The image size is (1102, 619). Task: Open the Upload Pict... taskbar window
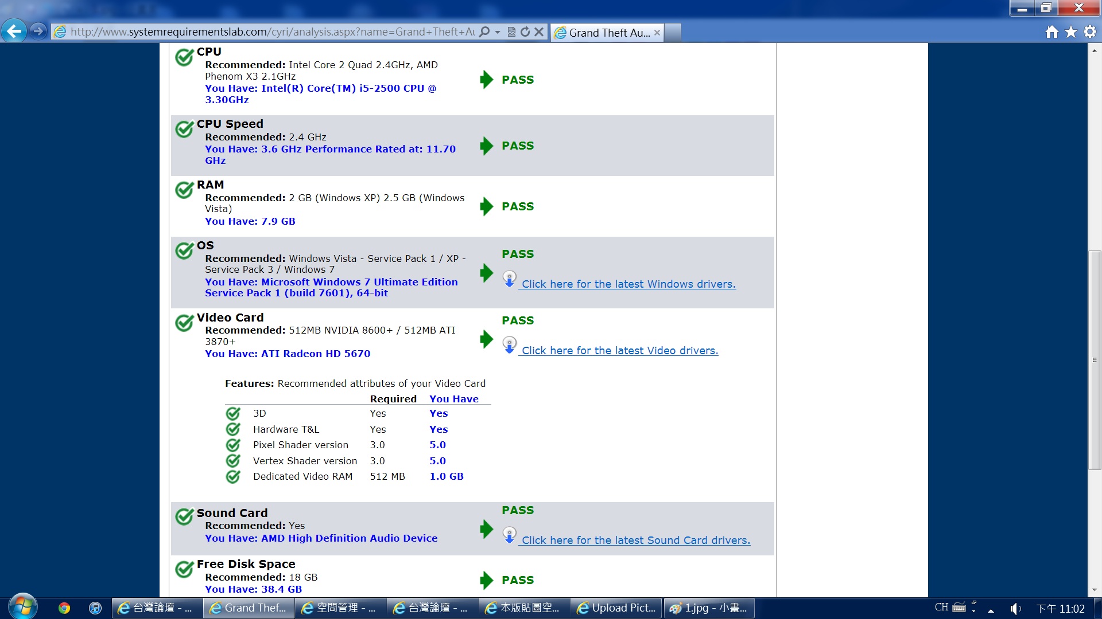coord(616,608)
